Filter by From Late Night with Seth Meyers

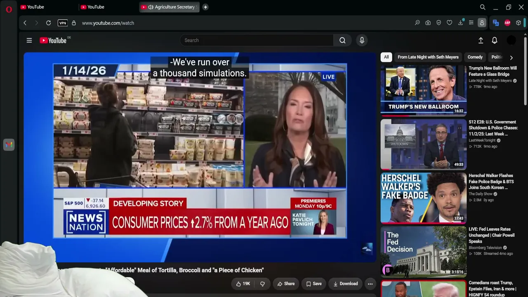pyautogui.click(x=428, y=57)
